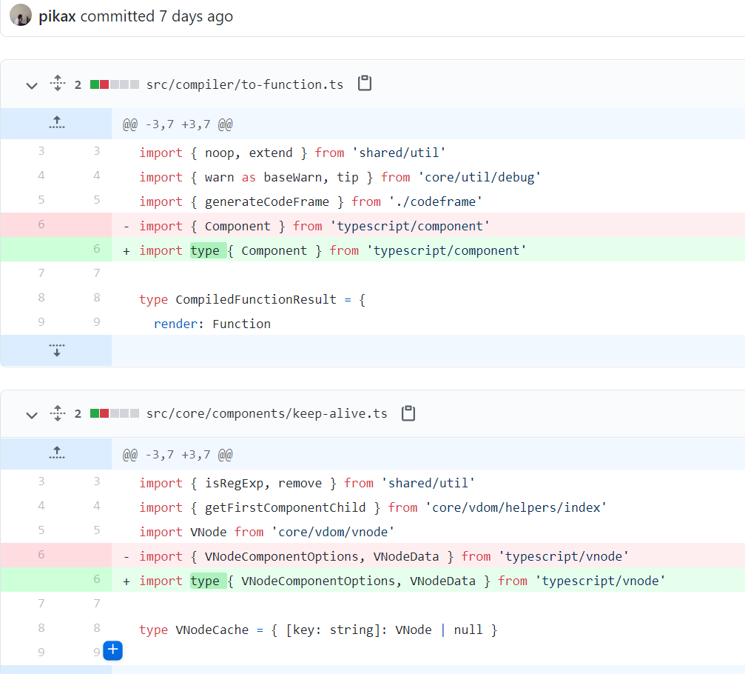Image resolution: width=745 pixels, height=674 pixels.
Task: Open the src/core/components/keep-alive.ts file link
Action: click(266, 414)
